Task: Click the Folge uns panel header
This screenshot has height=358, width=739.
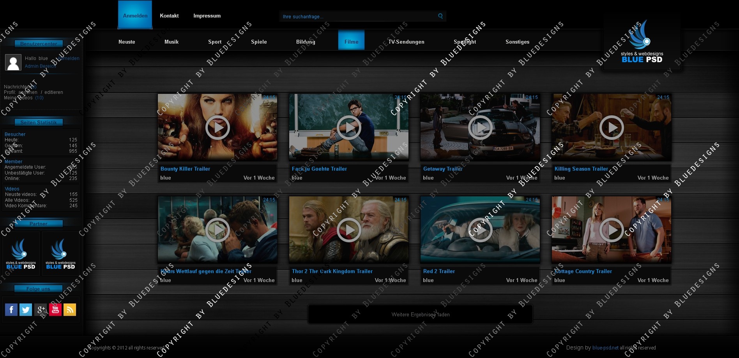Action: [x=38, y=289]
